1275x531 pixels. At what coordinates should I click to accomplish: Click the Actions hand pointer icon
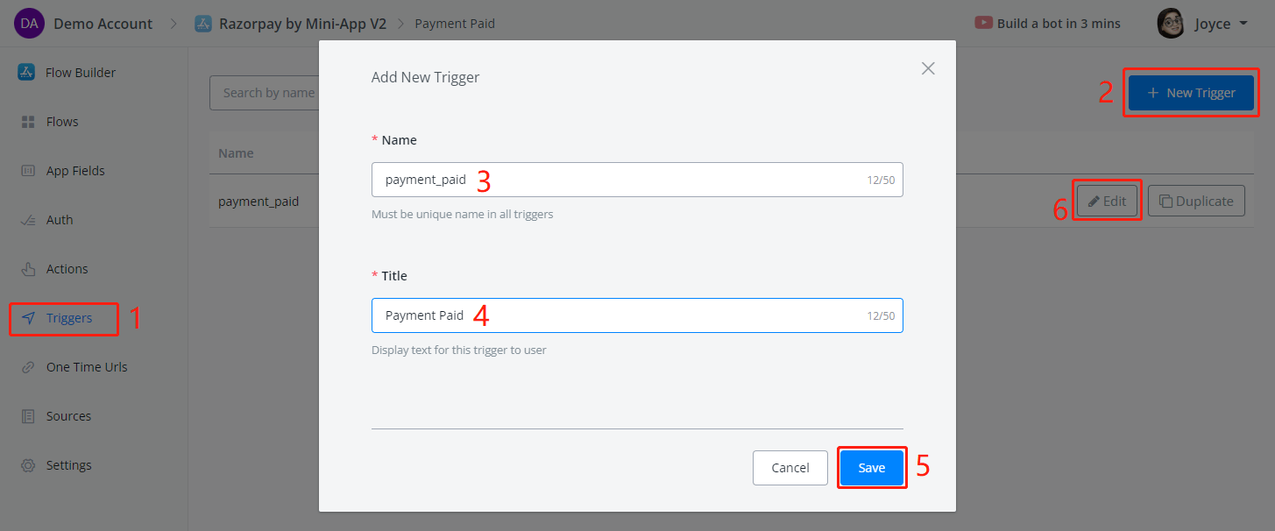(x=27, y=269)
